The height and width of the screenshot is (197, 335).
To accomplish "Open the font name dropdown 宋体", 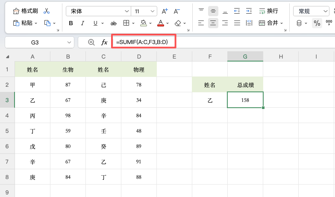I will point(98,11).
